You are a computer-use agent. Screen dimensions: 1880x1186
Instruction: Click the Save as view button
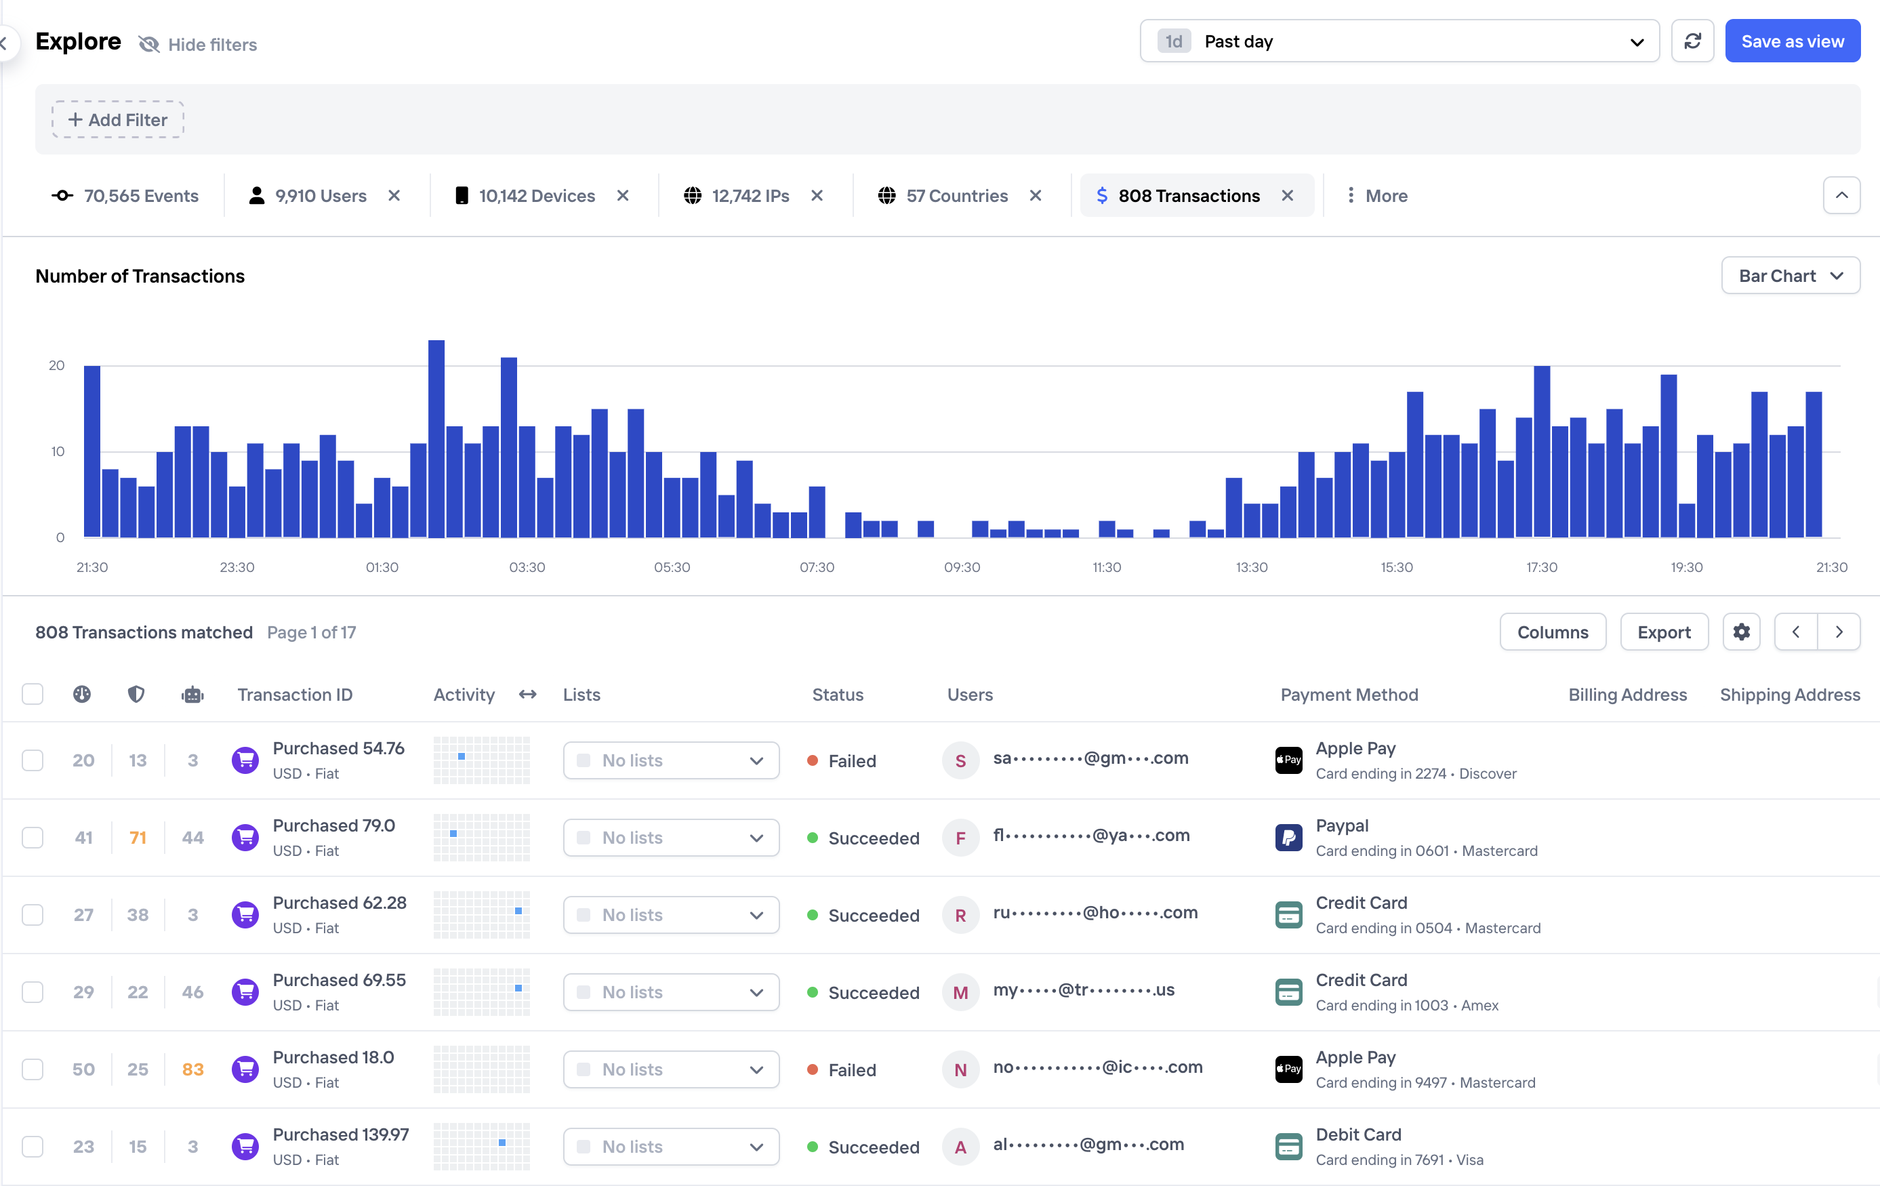[1792, 41]
